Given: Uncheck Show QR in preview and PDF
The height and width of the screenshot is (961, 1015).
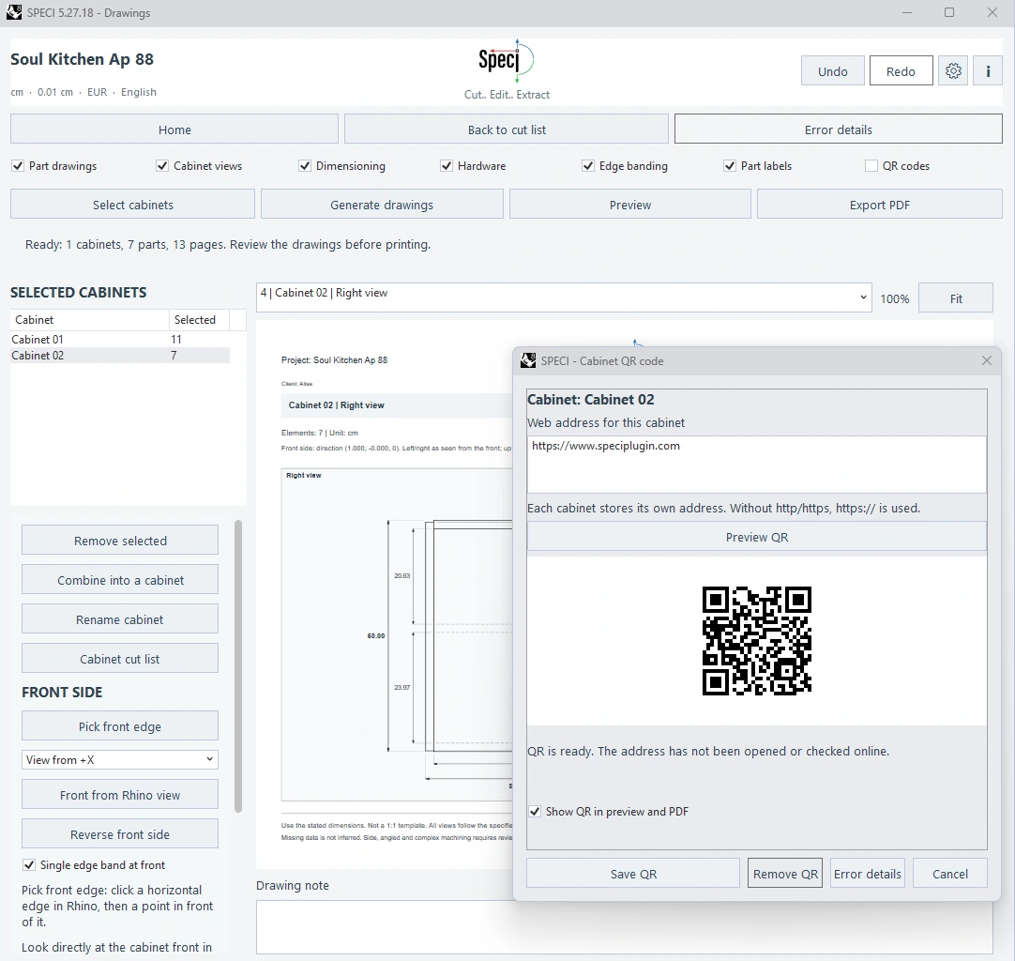Looking at the screenshot, I should pos(536,812).
